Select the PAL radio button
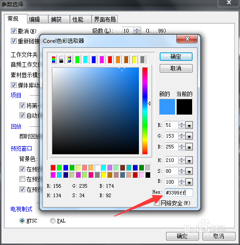 [x=53, y=221]
